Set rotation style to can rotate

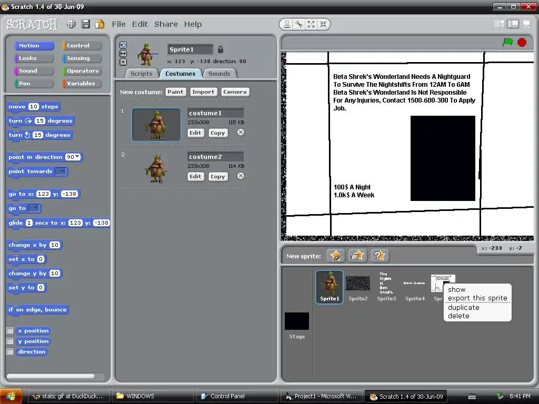[123, 45]
